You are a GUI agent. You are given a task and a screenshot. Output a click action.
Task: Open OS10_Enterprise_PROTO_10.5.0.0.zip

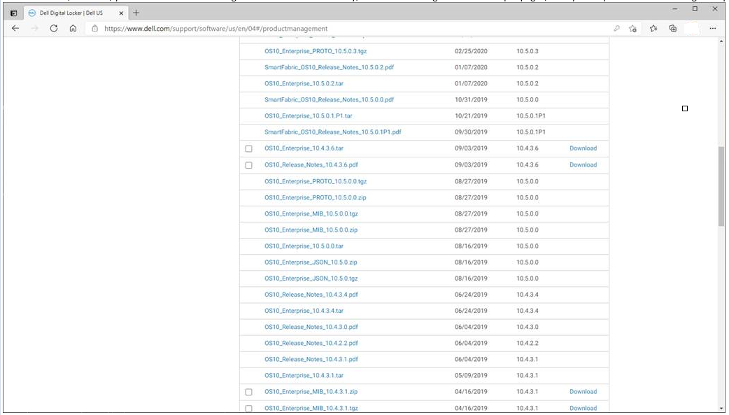[x=316, y=198]
